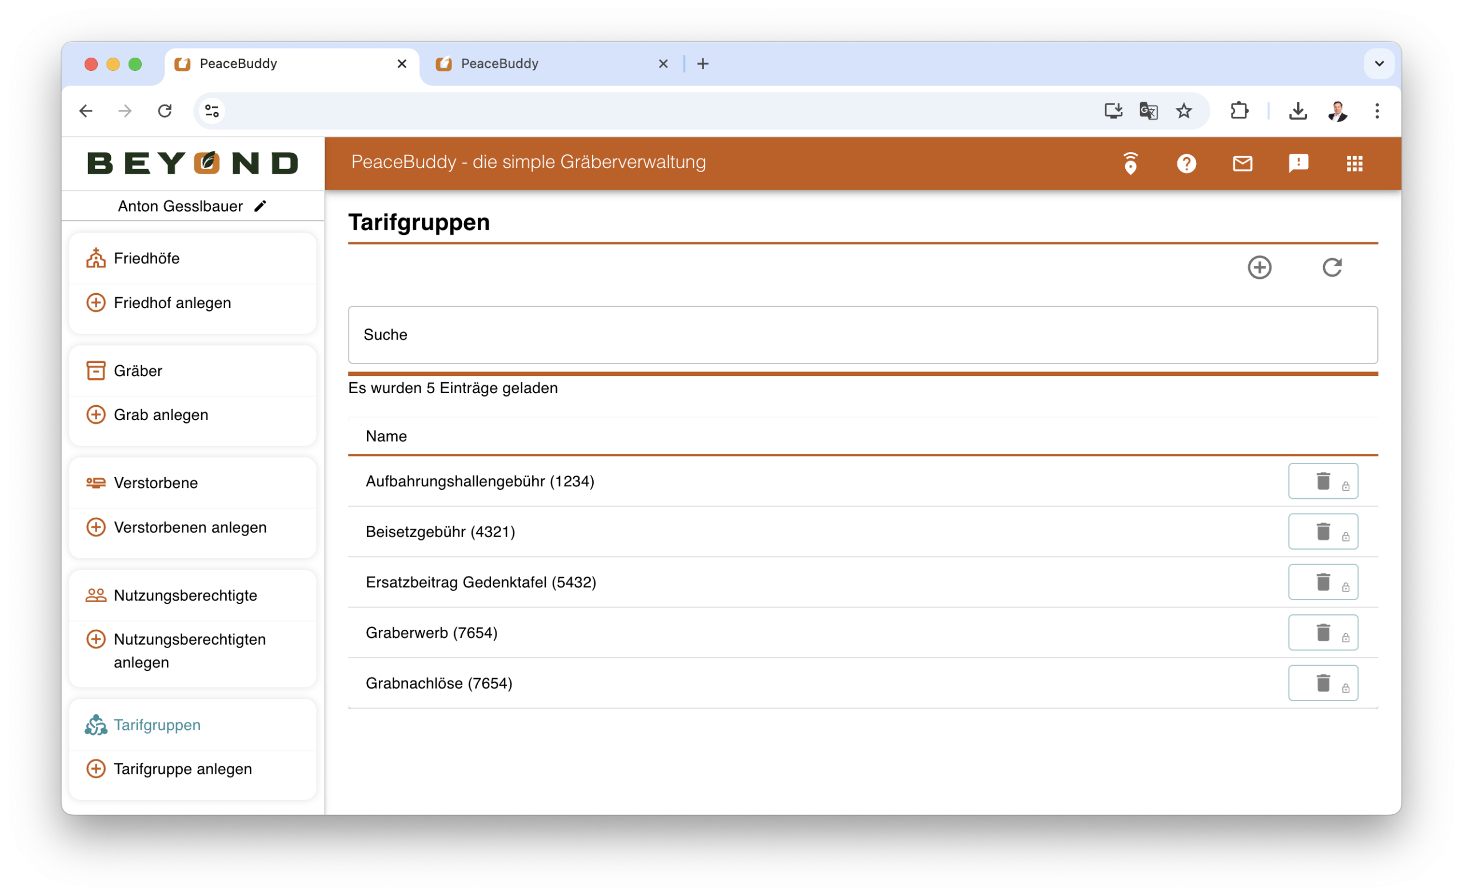Click the location broadcast pin icon
The image size is (1463, 896).
tap(1130, 163)
